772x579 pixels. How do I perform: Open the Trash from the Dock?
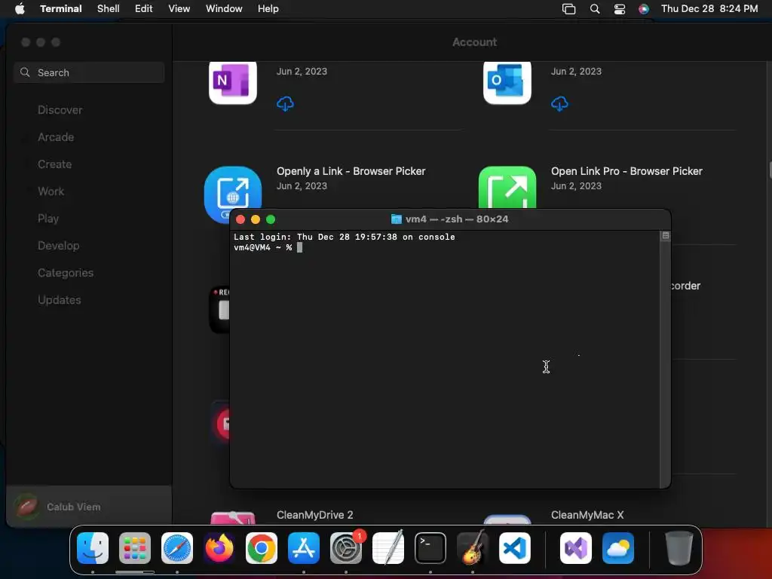(x=679, y=548)
